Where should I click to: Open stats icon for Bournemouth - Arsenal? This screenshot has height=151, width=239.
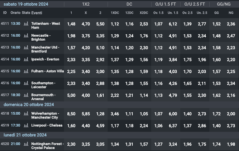click(x=26, y=95)
